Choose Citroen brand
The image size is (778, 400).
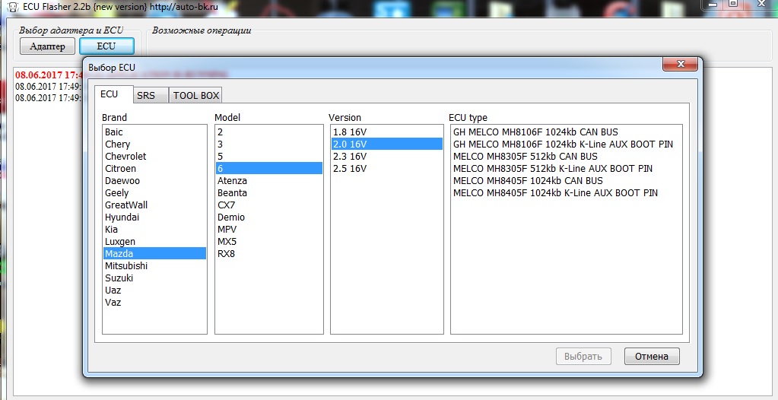click(154, 169)
